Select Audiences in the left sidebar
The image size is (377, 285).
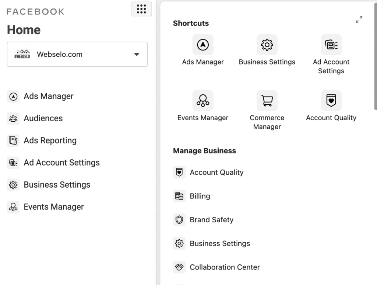click(x=43, y=118)
